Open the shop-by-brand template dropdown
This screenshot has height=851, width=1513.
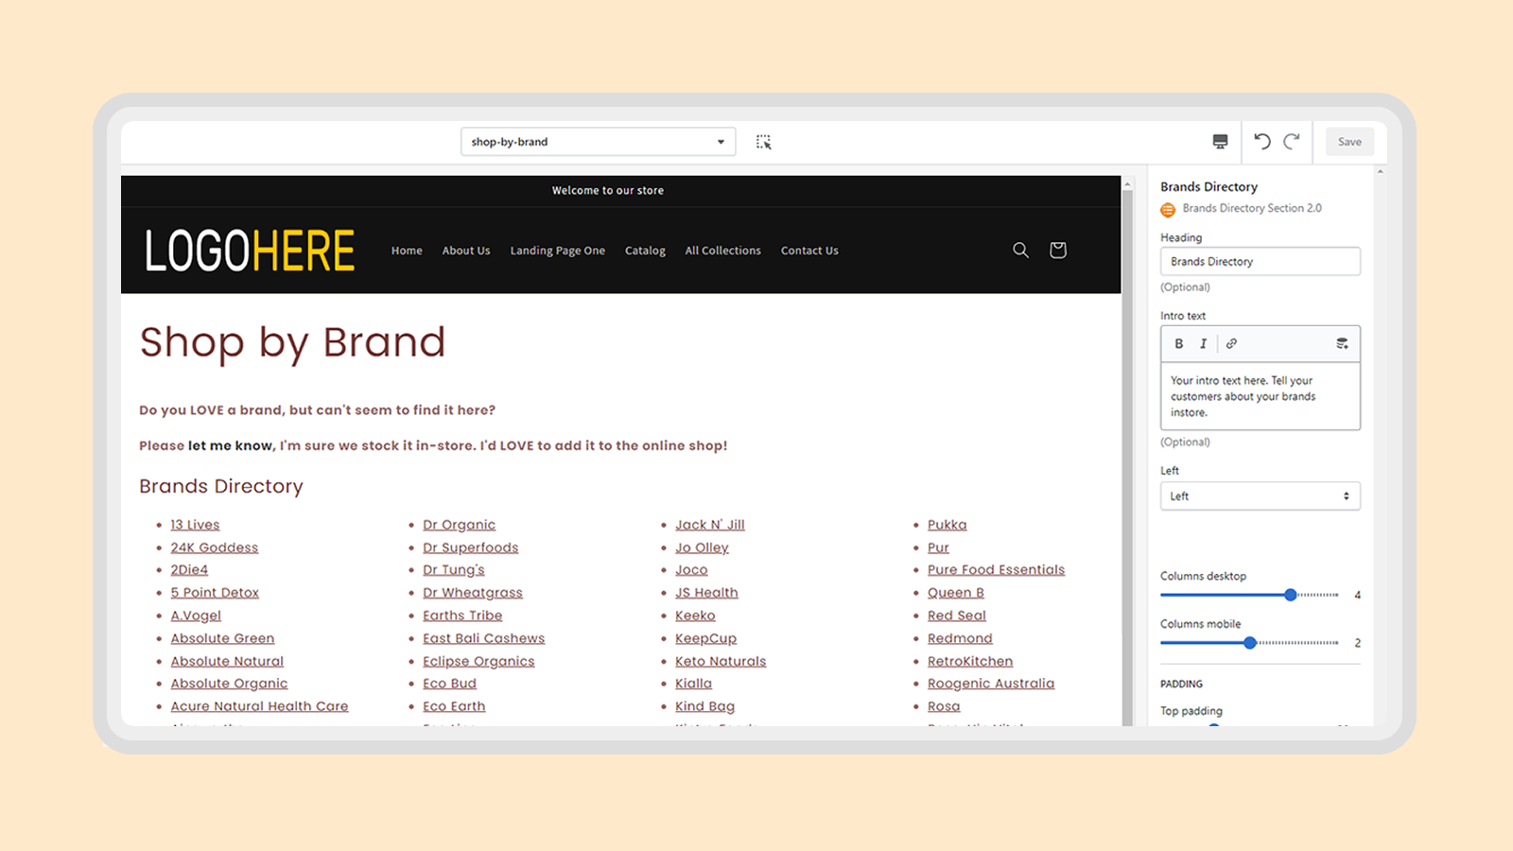(598, 142)
